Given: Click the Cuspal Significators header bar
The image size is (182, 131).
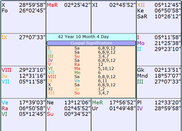Looking at the screenshot, I should tap(91, 43).
